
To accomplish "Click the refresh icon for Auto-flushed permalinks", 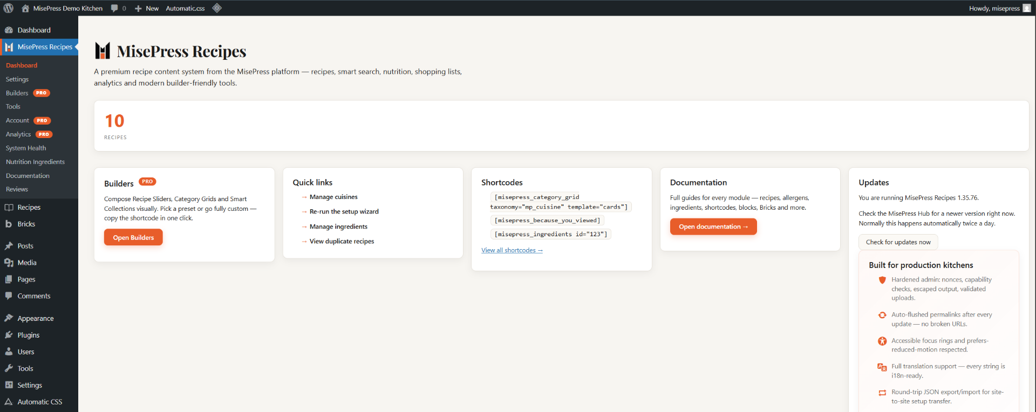I will click(882, 315).
